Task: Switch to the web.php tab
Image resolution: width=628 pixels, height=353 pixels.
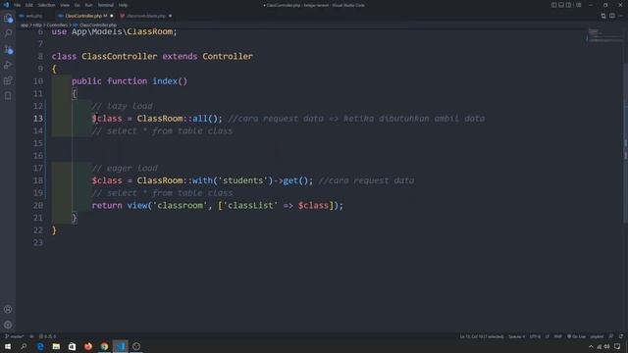Action: (34, 16)
